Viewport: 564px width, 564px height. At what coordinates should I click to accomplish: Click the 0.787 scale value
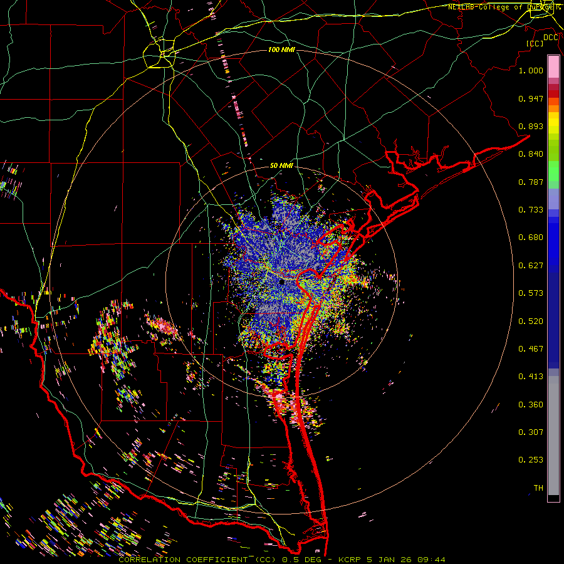[531, 182]
